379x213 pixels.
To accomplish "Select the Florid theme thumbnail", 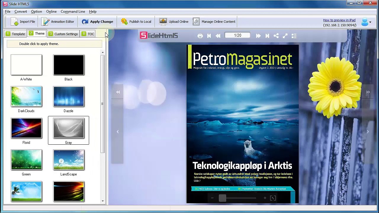I will click(26, 128).
